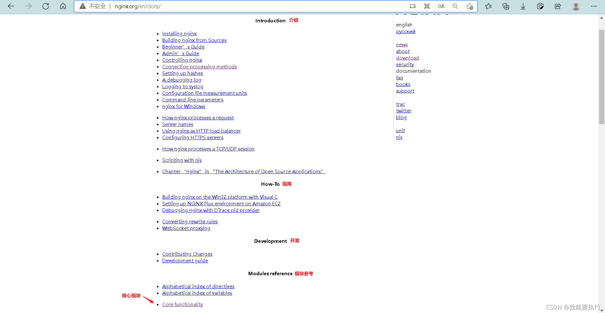
Task: Open the downloads icon
Action: (x=523, y=6)
